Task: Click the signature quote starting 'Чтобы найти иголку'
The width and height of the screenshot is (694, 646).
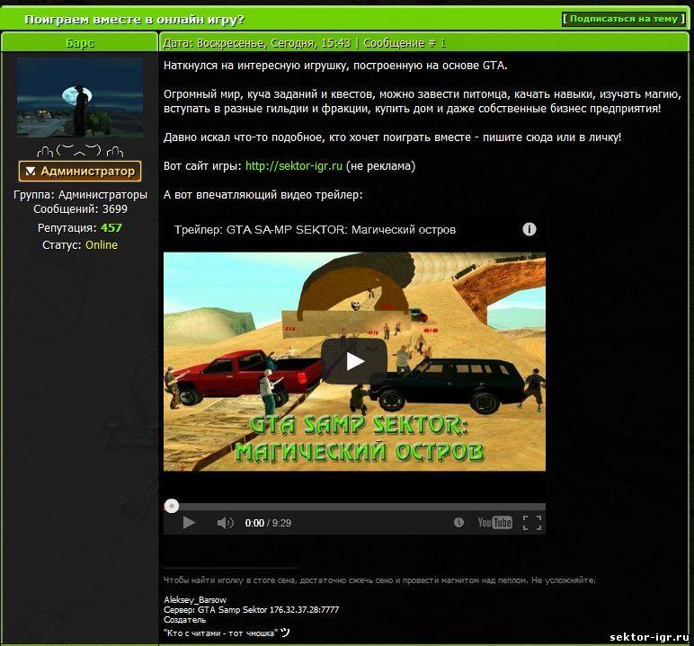Action: pos(379,580)
